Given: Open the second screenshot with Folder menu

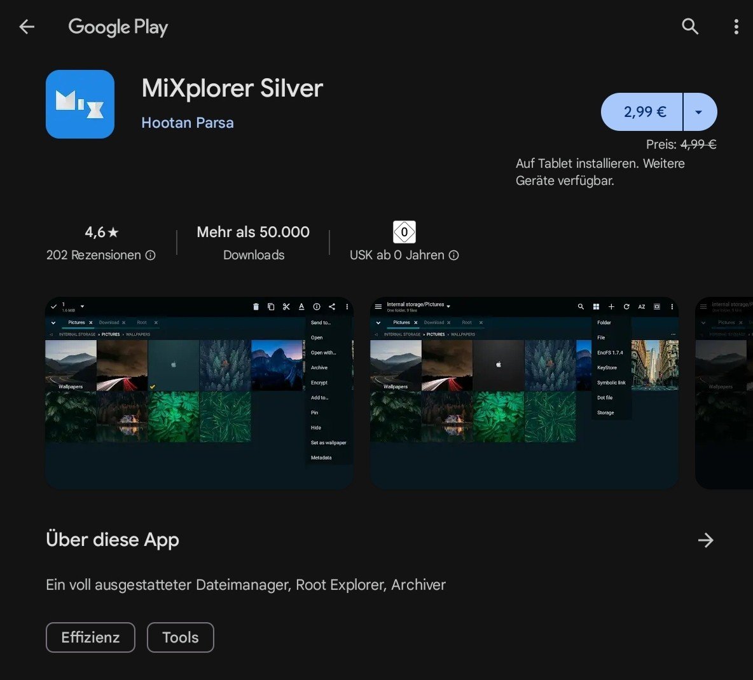Looking at the screenshot, I should coord(525,393).
